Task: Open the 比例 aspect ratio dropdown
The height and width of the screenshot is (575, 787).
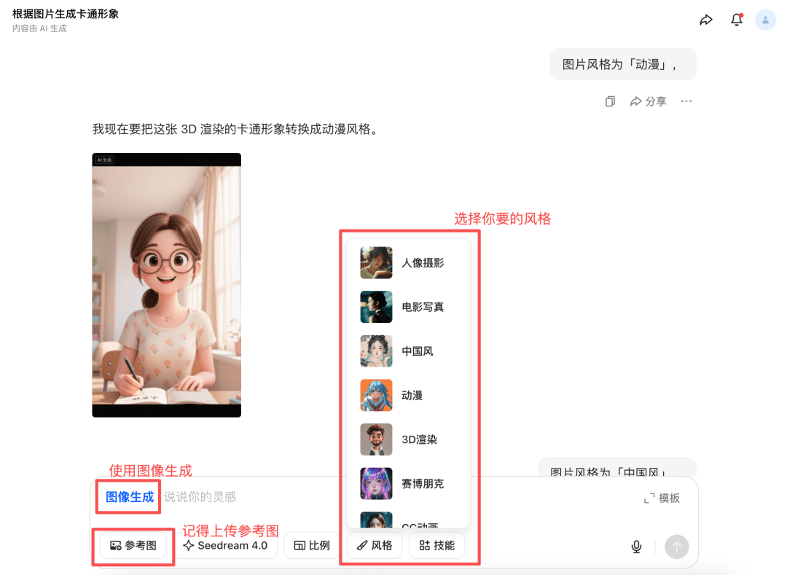Action: point(312,545)
